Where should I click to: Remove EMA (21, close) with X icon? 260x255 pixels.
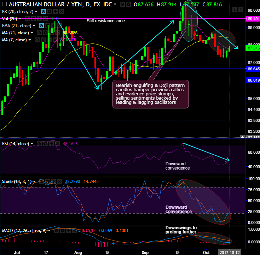(x=59, y=26)
